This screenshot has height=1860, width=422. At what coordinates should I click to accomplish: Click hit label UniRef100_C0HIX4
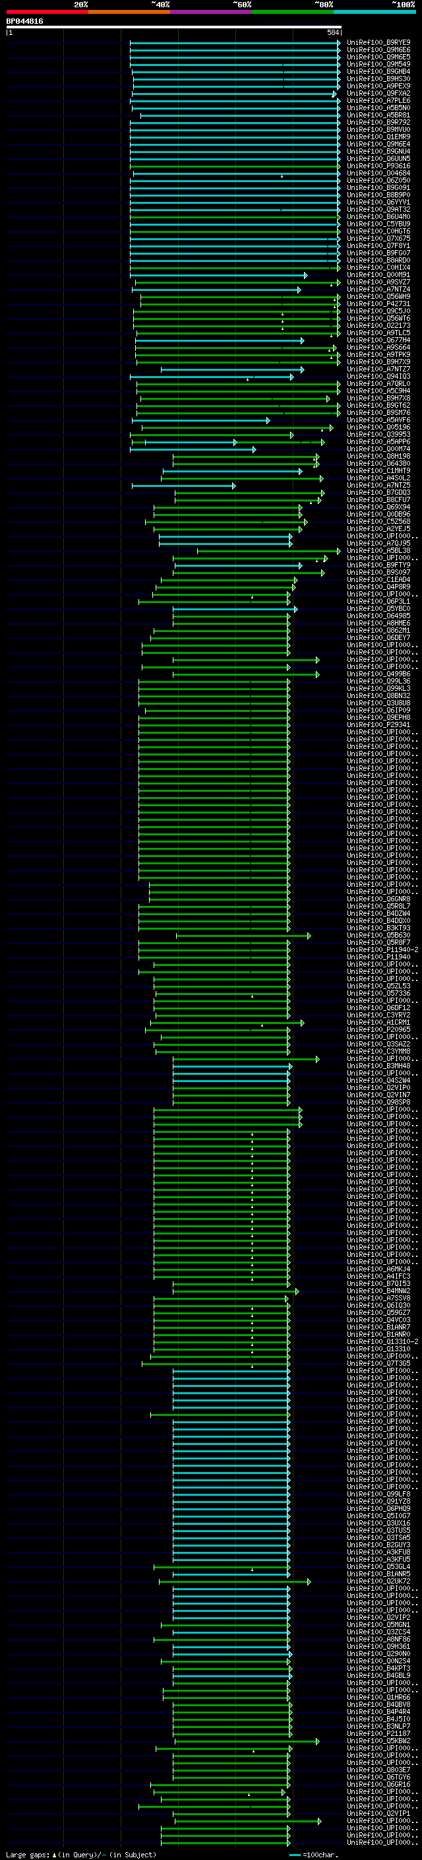(x=378, y=268)
